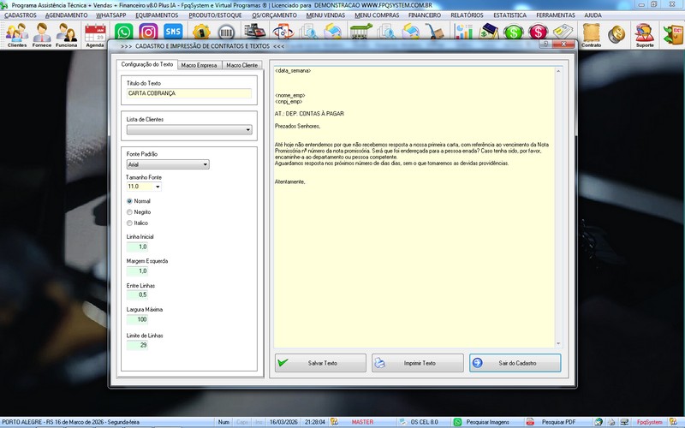Viewport: 685px width, 428px height.
Task: Select the Normal font style radio
Action: (x=129, y=200)
